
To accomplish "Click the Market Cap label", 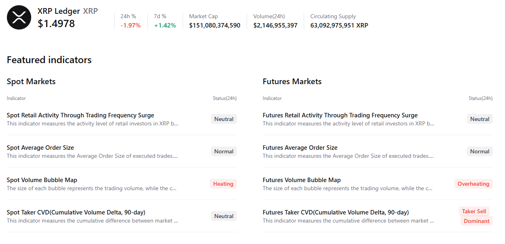I will click(x=203, y=17).
